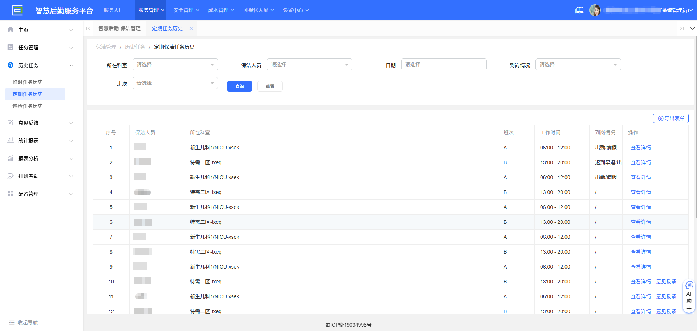Open the AI助手 floating assistant
The height and width of the screenshot is (331, 697).
coord(689,296)
